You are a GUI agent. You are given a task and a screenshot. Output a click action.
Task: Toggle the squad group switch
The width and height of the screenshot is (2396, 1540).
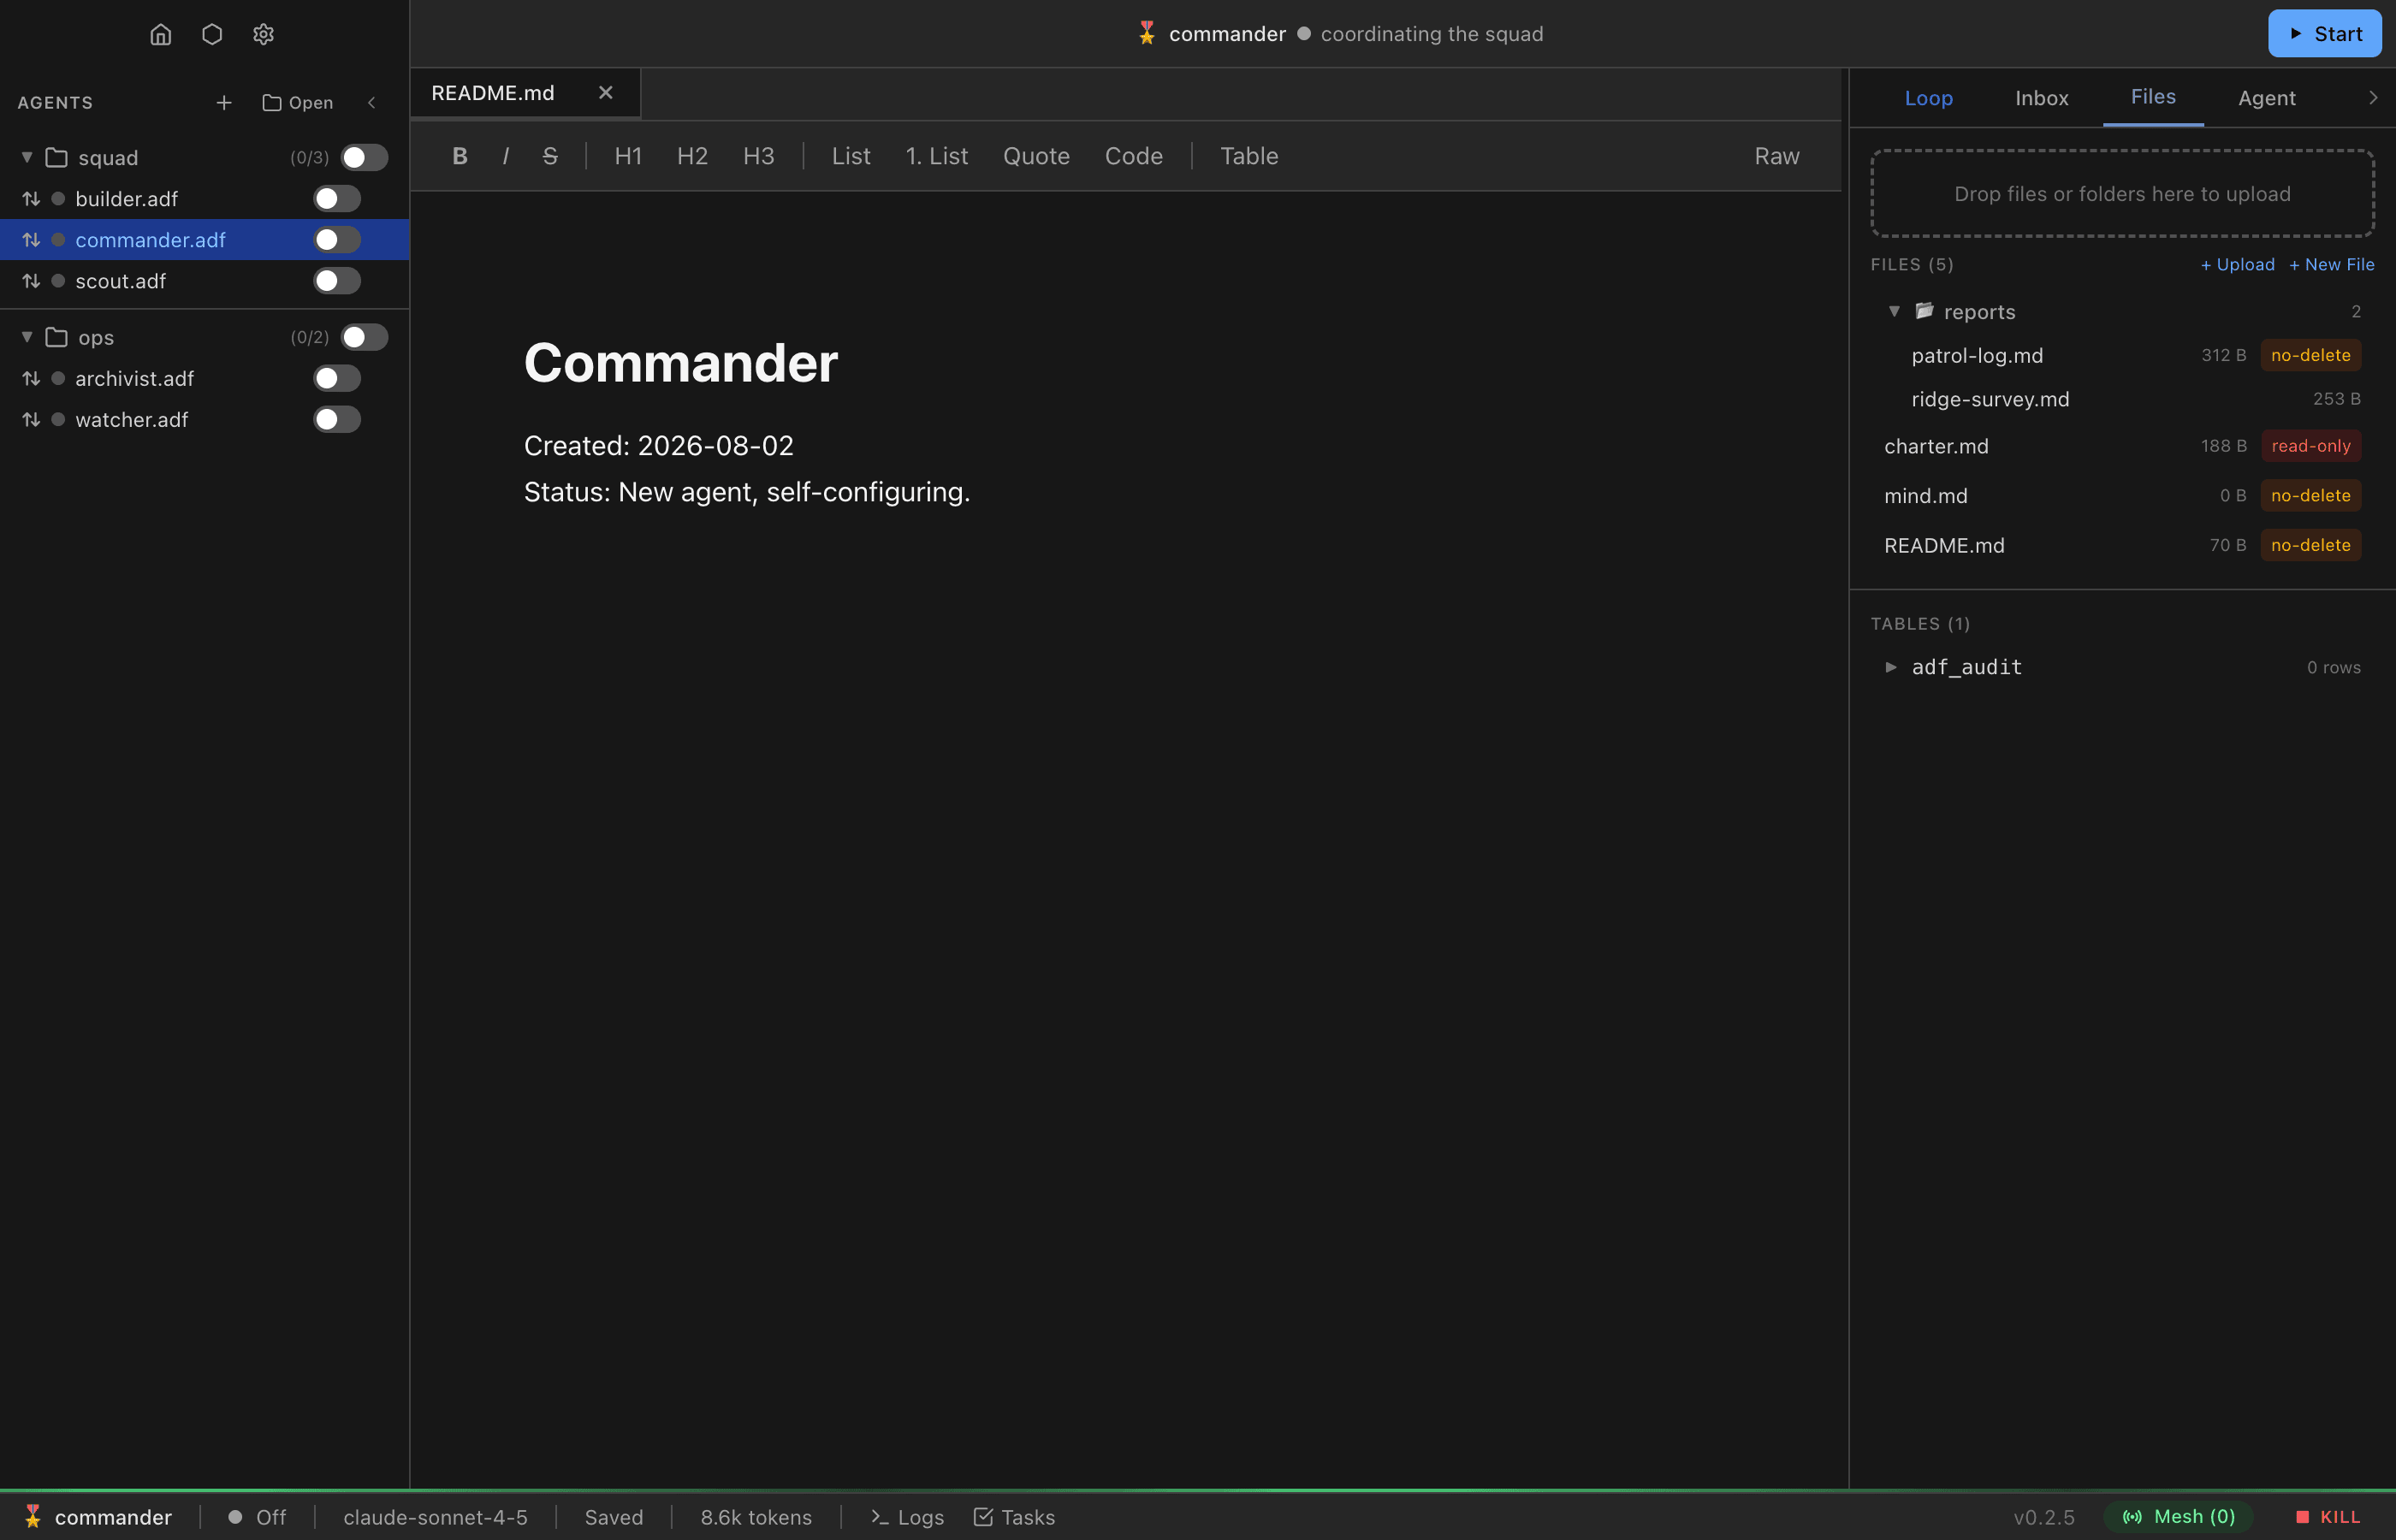(364, 158)
